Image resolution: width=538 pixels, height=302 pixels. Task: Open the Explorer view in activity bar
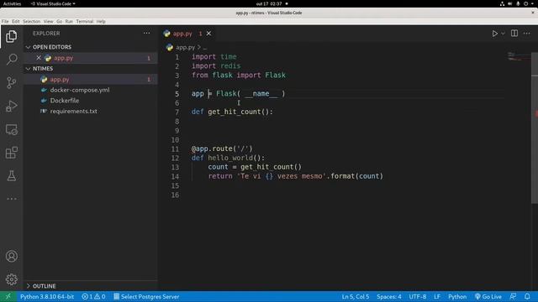11,36
